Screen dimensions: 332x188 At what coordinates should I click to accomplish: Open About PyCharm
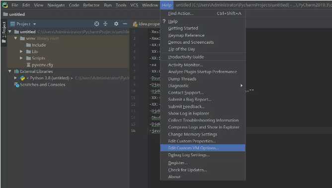pyautogui.click(x=203, y=177)
